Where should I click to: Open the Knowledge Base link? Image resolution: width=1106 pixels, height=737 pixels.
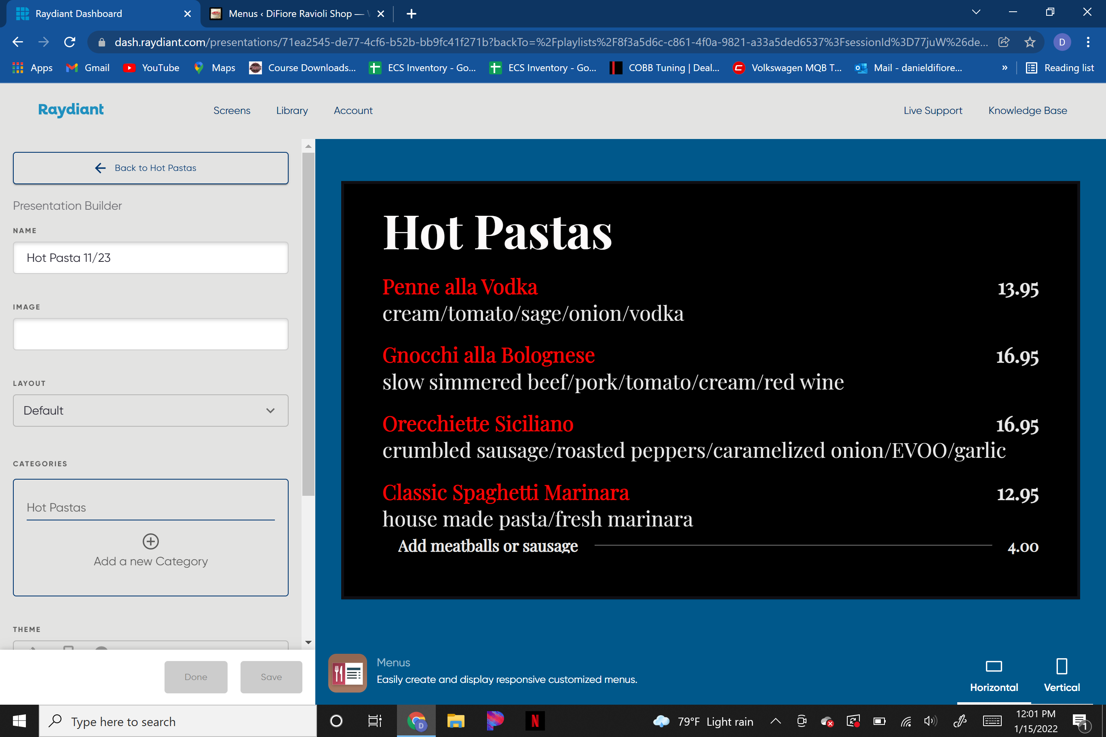point(1027,110)
